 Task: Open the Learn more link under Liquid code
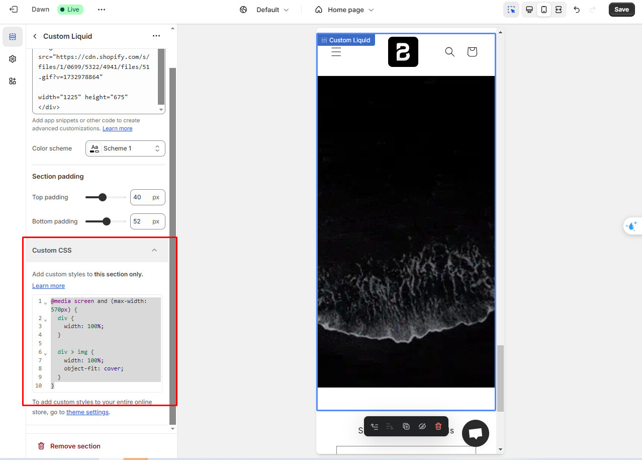coord(117,128)
